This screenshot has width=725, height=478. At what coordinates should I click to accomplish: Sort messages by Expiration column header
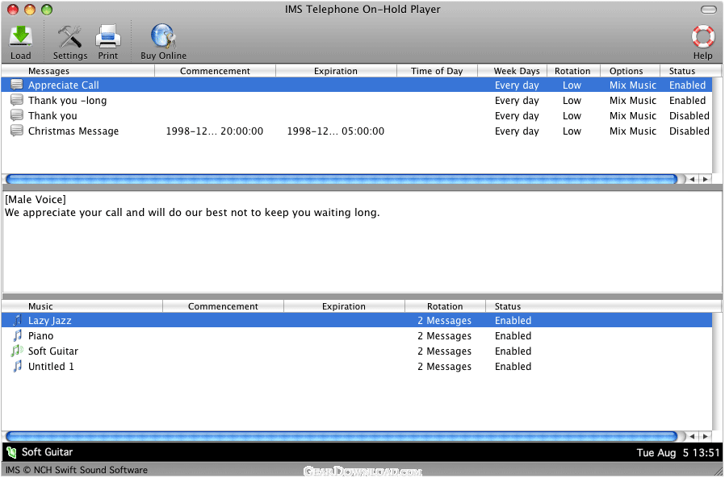click(x=336, y=71)
